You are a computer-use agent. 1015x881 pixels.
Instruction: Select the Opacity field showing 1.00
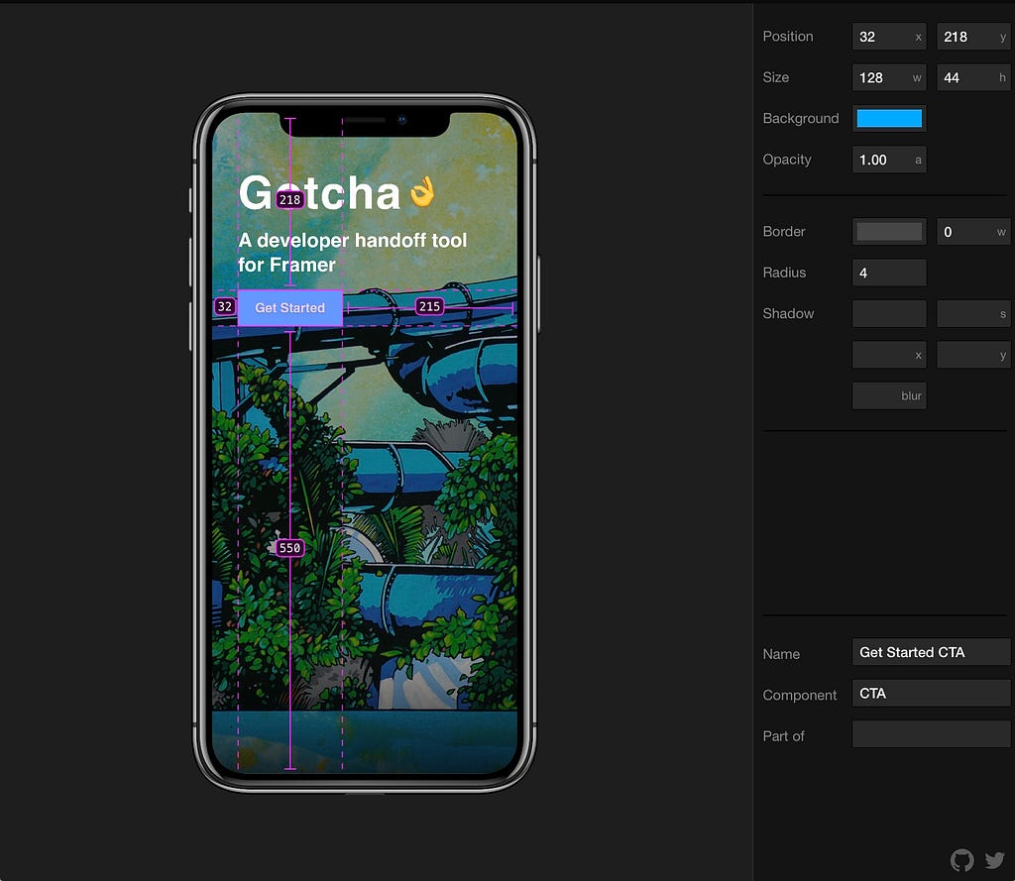pos(889,160)
